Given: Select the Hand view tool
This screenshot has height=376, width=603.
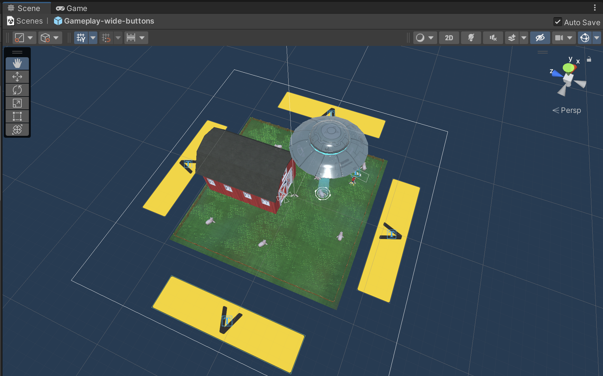Looking at the screenshot, I should [17, 64].
